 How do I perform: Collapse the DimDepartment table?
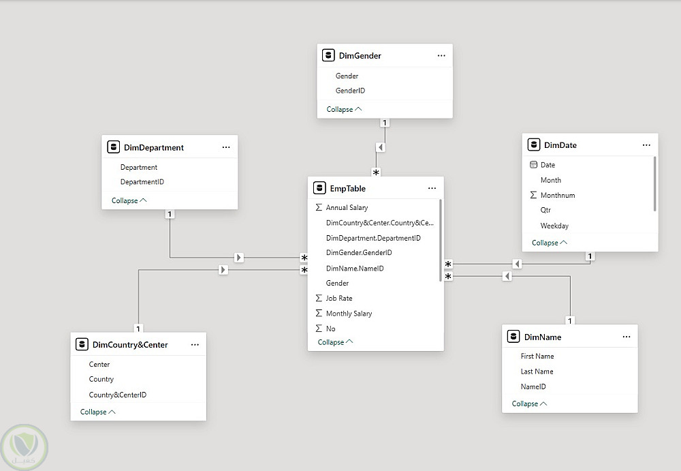(x=129, y=200)
